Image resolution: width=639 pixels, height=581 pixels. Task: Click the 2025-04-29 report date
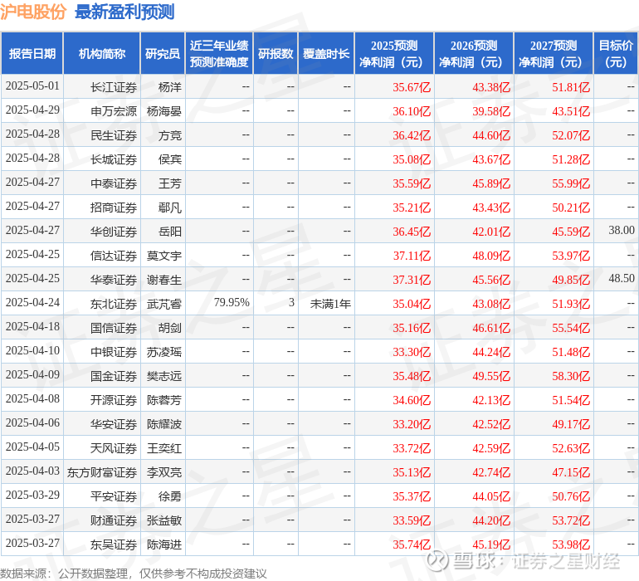[32, 110]
